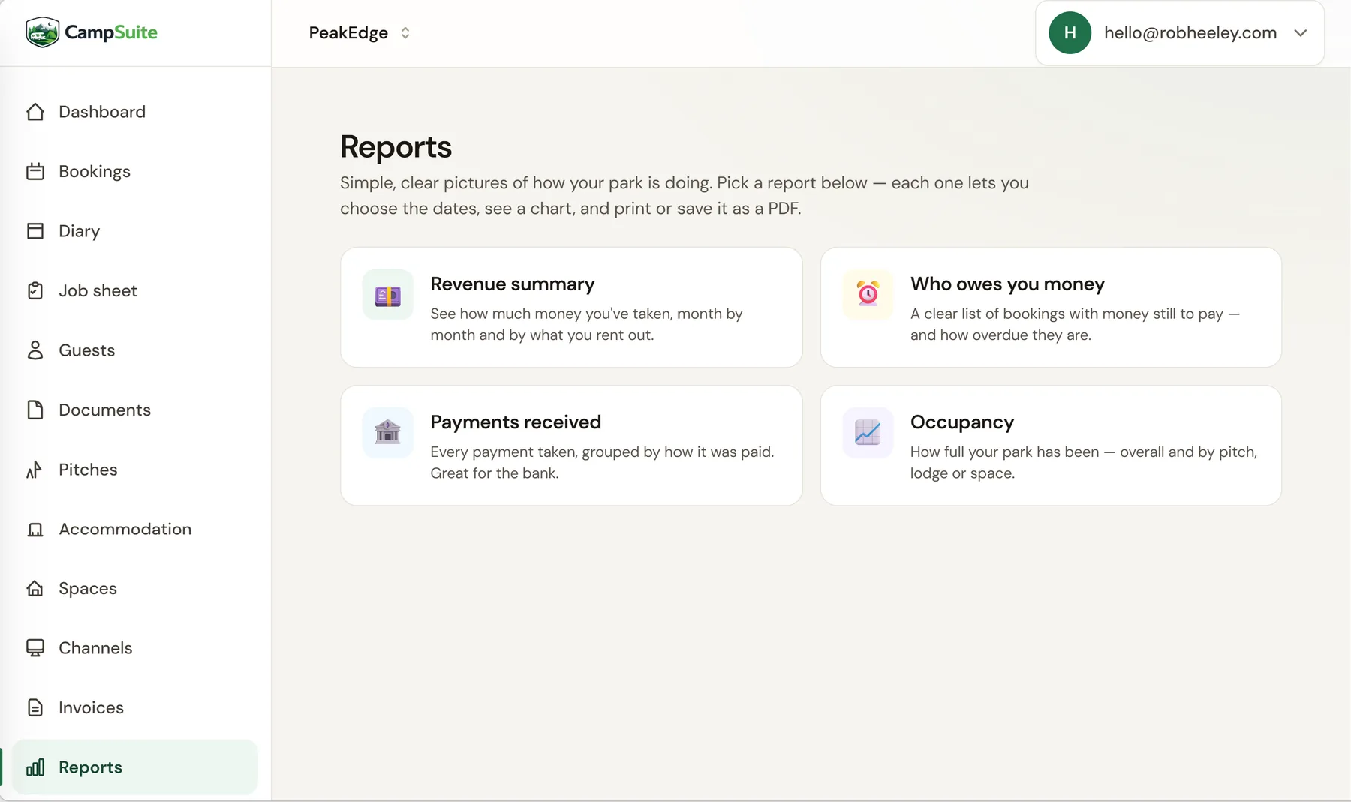
Task: Select Spaces in the sidebar
Action: point(135,589)
